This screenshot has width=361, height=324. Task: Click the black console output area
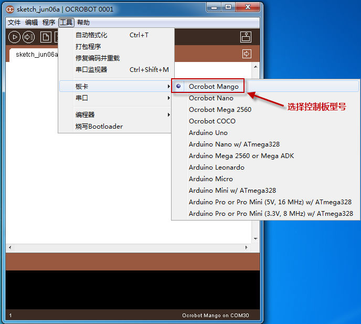click(133, 289)
